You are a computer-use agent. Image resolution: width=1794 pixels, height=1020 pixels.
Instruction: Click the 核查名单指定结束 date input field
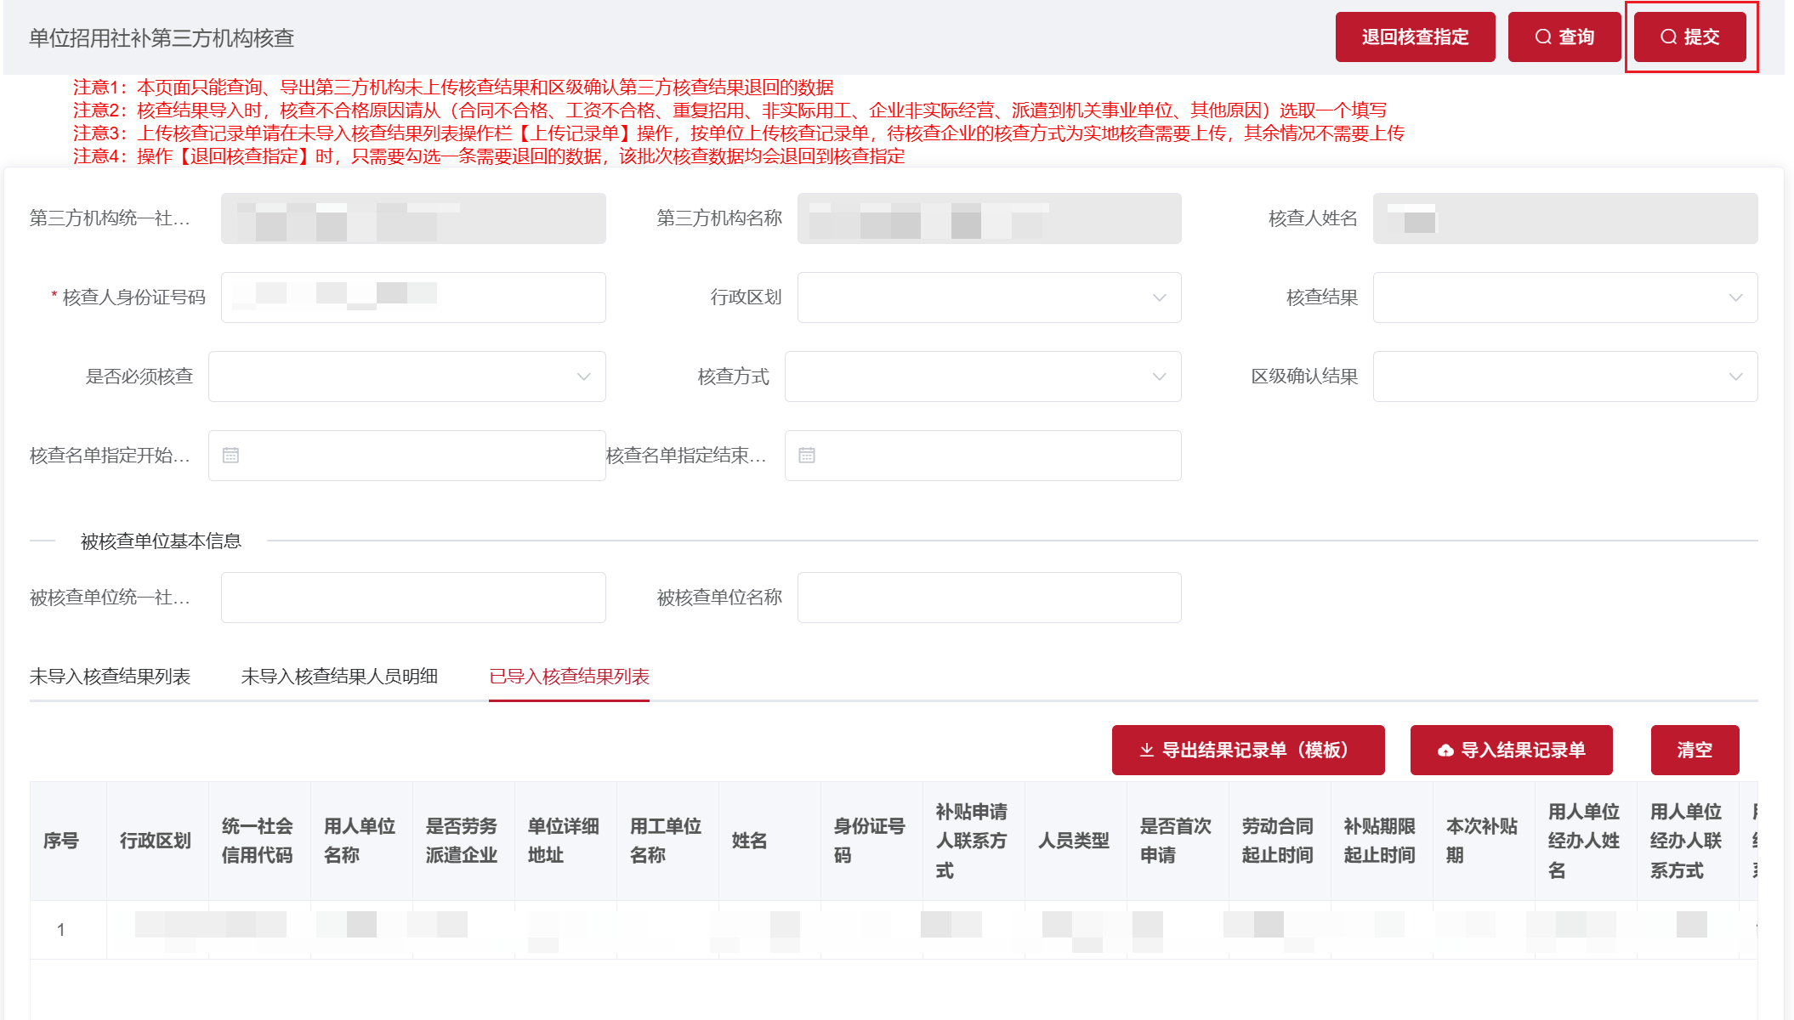coord(983,456)
